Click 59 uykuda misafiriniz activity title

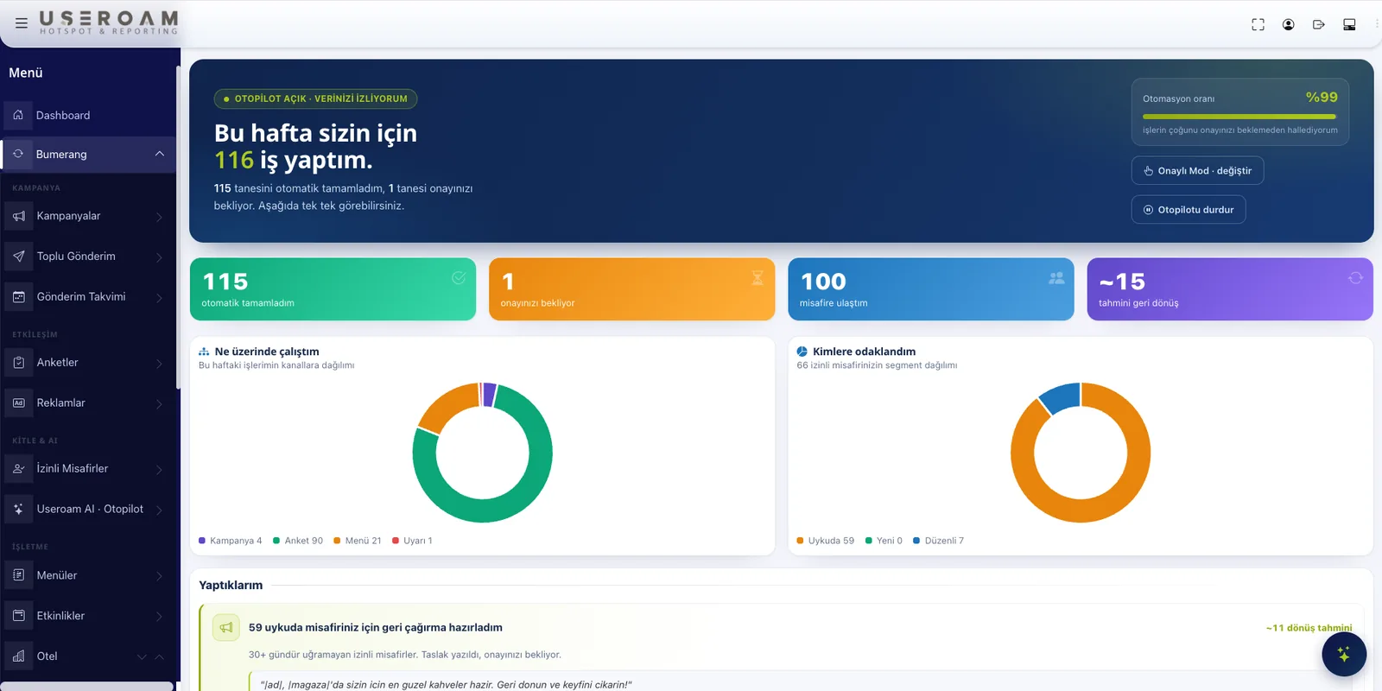click(376, 628)
